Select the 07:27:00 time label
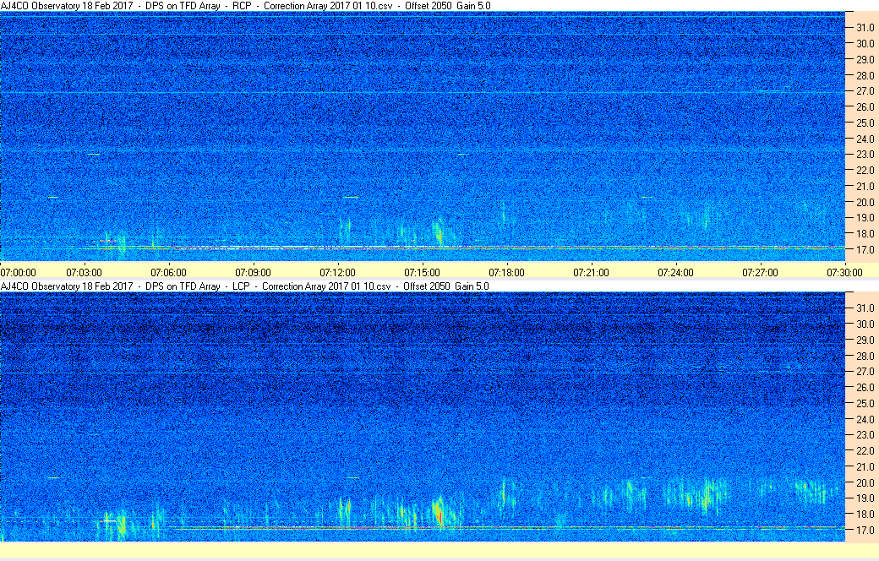The width and height of the screenshot is (879, 561). point(760,272)
